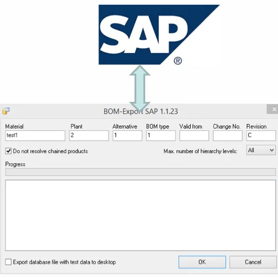Click the Revision field showing C
This screenshot has height=278, width=278.
pyautogui.click(x=261, y=136)
